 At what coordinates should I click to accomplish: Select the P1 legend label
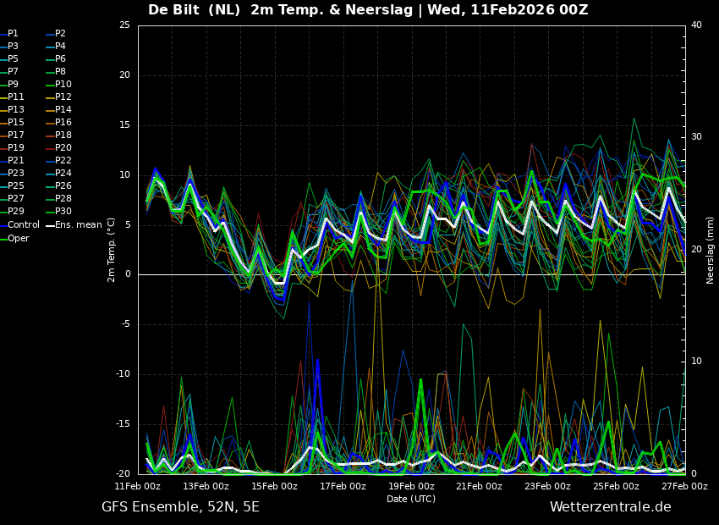point(13,34)
